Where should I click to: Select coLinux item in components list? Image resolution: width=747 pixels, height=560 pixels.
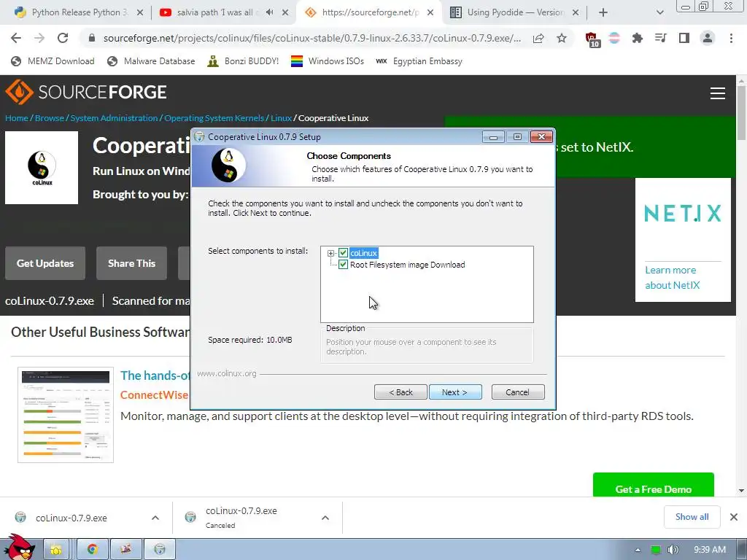point(363,253)
